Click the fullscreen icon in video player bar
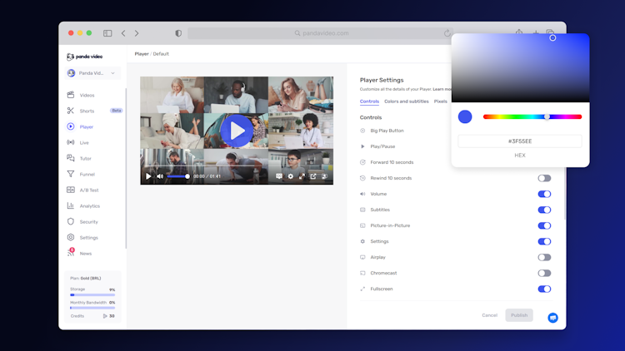Screen dimensions: 625x351 [x=302, y=176]
